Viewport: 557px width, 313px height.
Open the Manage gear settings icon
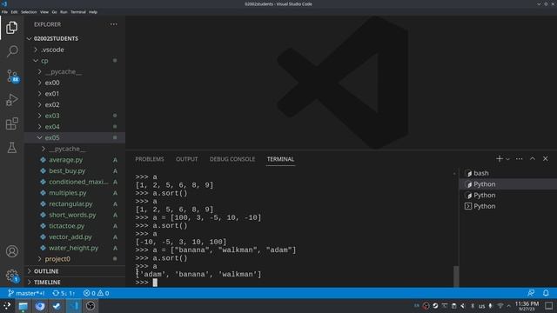[x=11, y=276]
